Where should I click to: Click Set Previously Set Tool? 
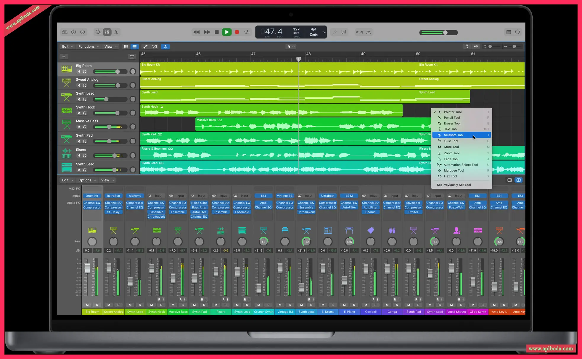click(x=454, y=185)
